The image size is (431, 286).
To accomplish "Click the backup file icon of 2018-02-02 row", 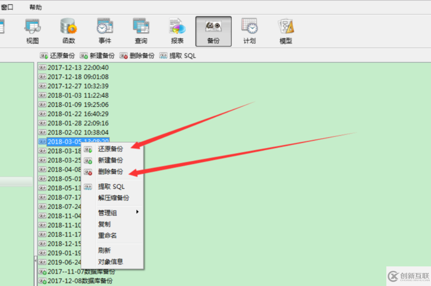I will tap(42, 132).
